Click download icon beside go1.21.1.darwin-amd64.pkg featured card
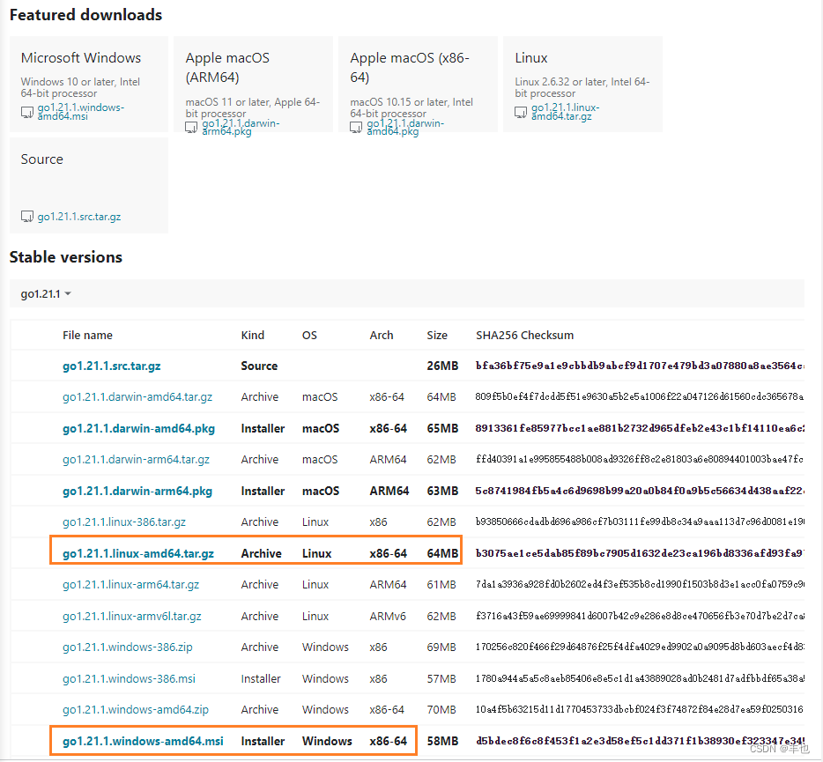The image size is (823, 762). pyautogui.click(x=356, y=128)
